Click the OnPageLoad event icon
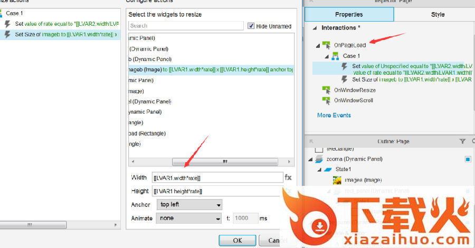 pos(327,45)
